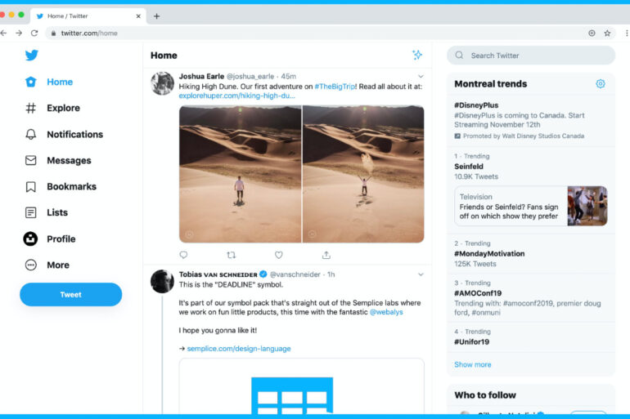630x419 pixels.
Task: Open the semplice.com/design-language link
Action: click(x=239, y=349)
